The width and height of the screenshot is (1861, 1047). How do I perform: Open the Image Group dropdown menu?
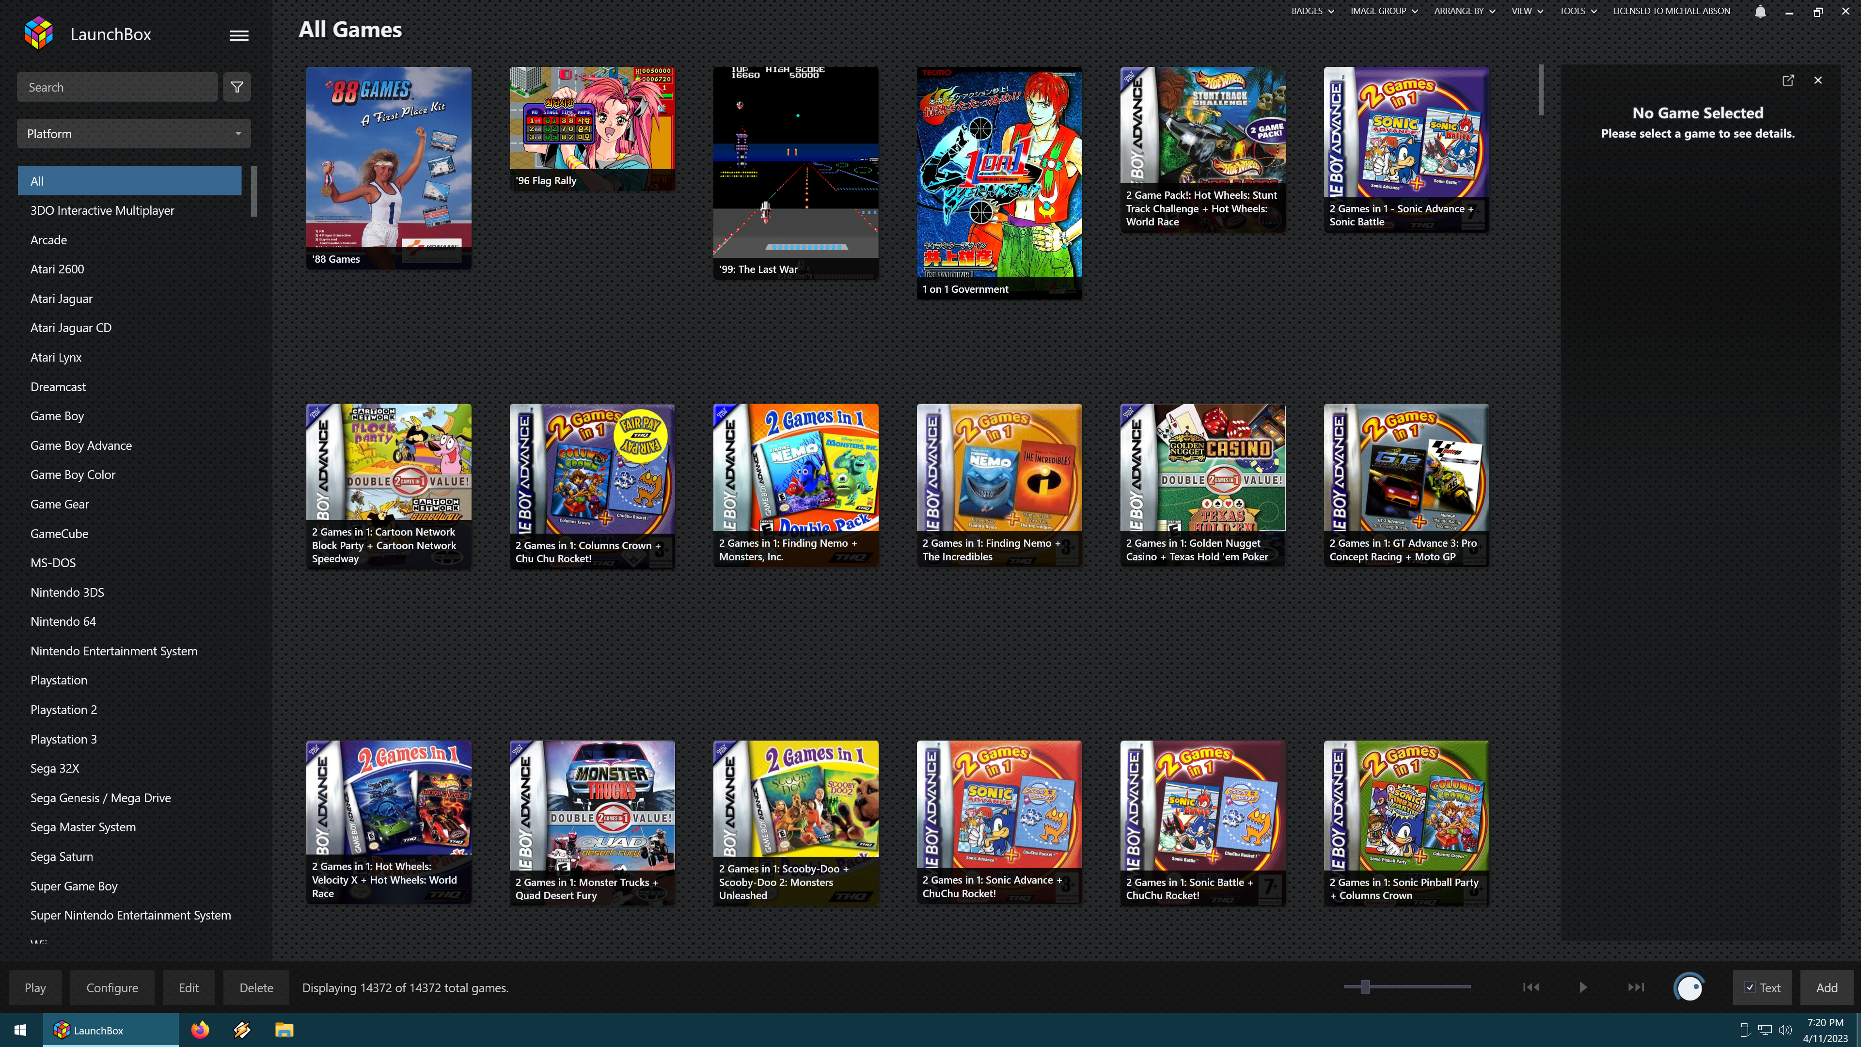(1384, 11)
